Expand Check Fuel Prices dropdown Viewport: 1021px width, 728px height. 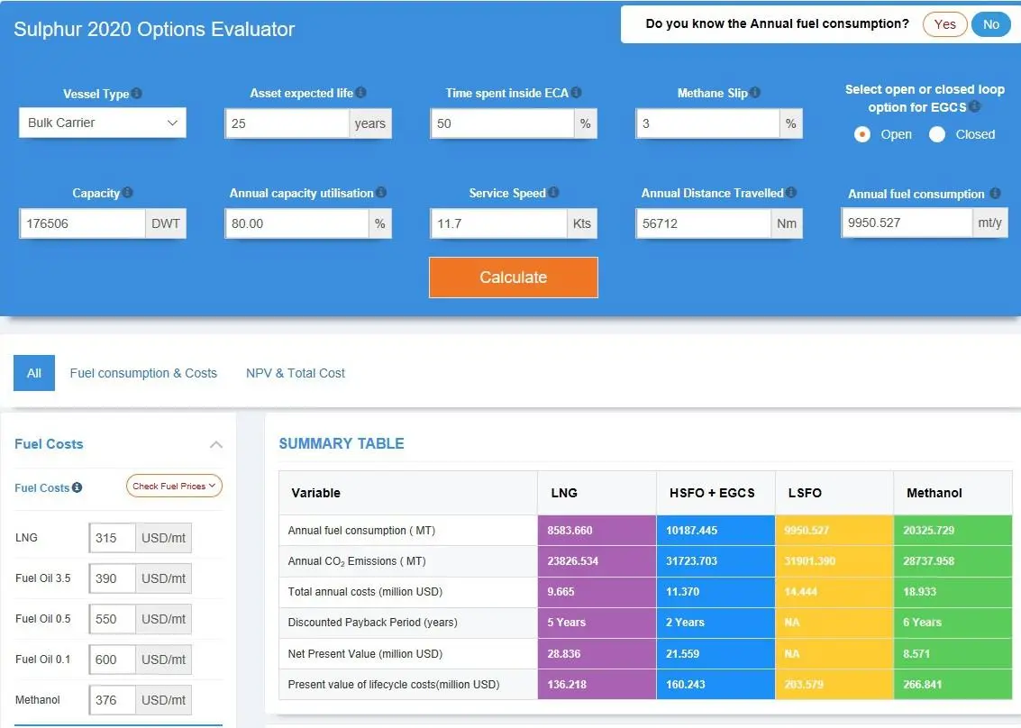coord(174,486)
